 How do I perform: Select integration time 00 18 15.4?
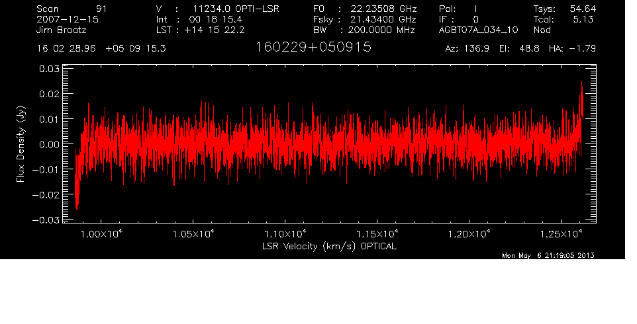coord(216,19)
